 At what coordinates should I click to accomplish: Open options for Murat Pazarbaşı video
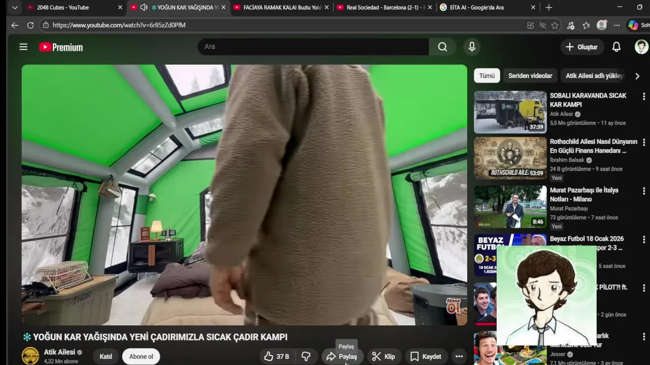point(644,191)
